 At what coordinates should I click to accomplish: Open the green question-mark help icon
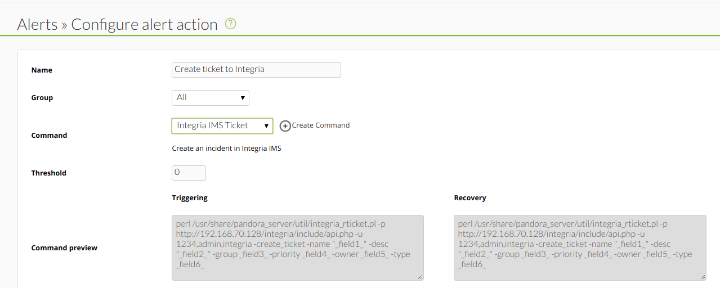click(230, 24)
